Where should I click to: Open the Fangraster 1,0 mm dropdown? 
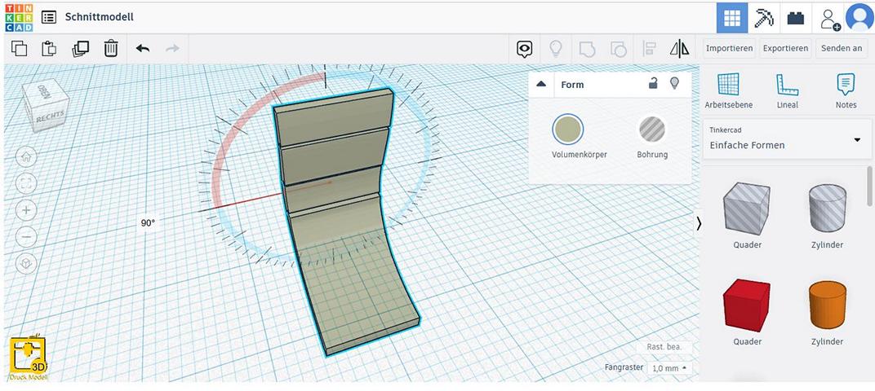668,368
